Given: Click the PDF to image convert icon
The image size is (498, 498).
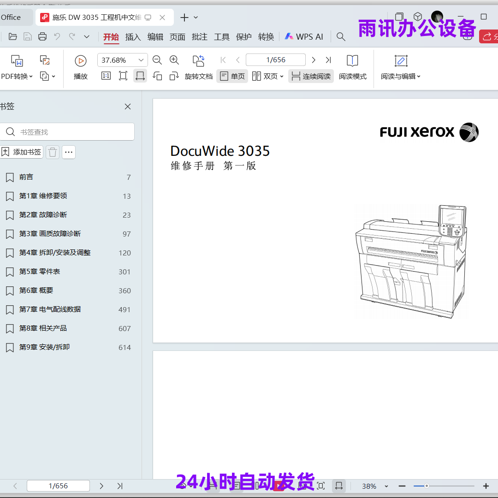Looking at the screenshot, I should [45, 60].
